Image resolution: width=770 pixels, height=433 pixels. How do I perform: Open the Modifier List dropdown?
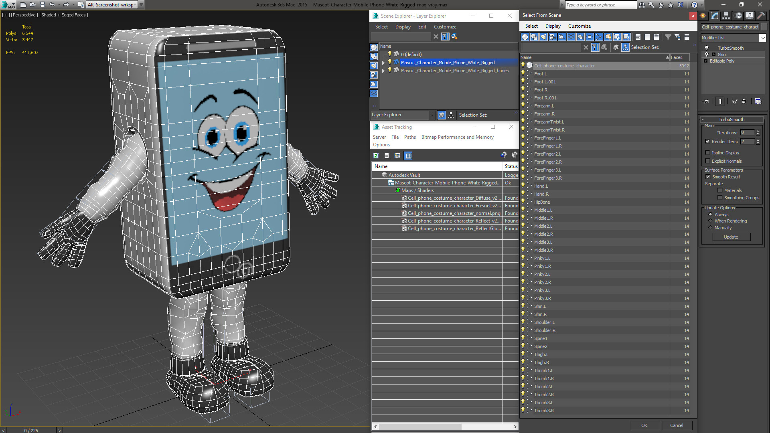762,38
